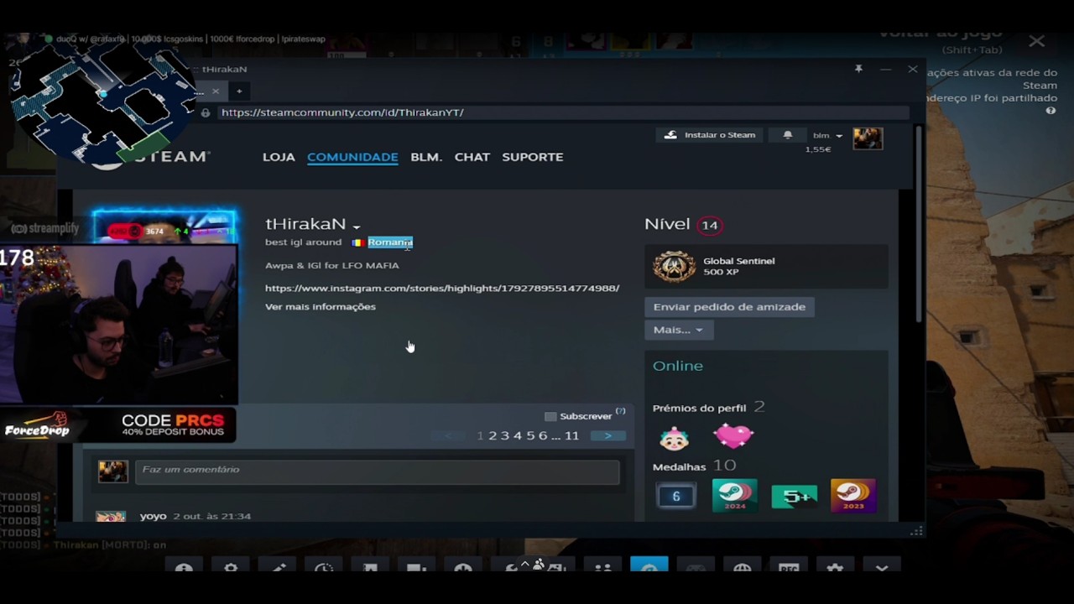Open the Instagram stories highlights link

(442, 288)
